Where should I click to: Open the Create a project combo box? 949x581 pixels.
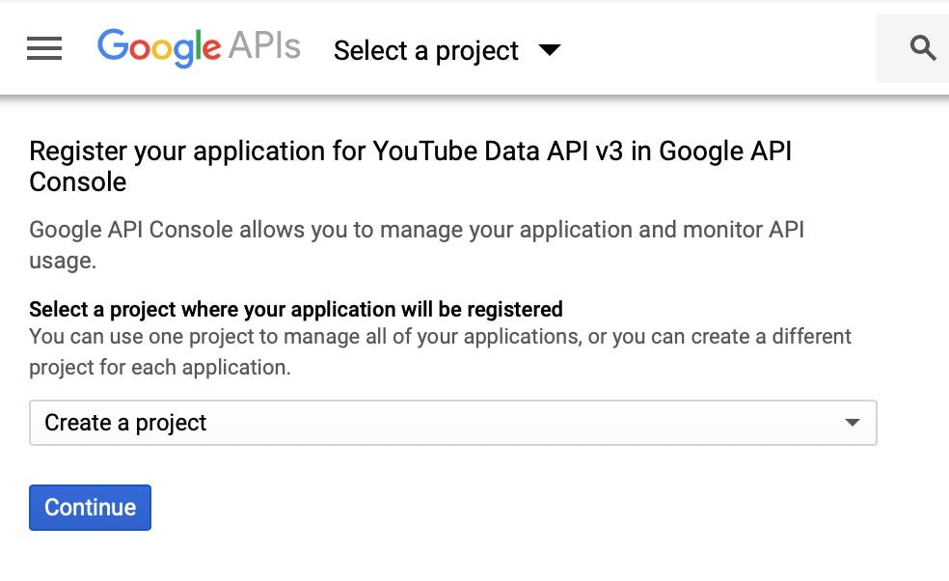tap(452, 423)
